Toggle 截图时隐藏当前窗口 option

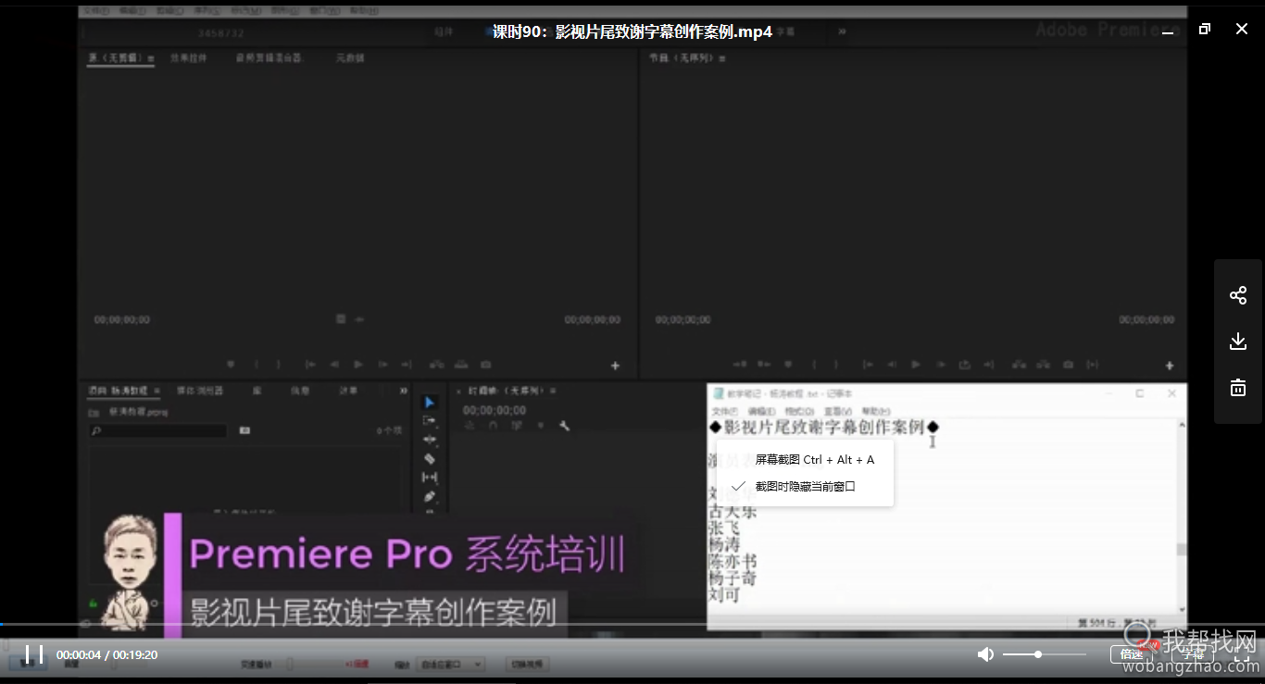coord(806,486)
